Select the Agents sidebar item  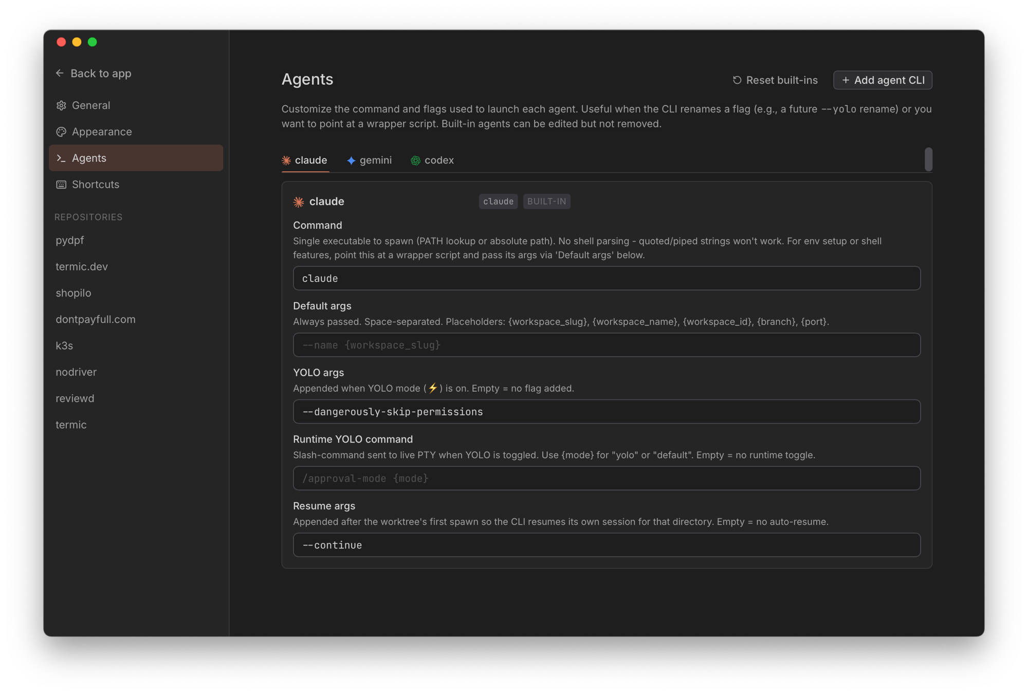tap(136, 158)
